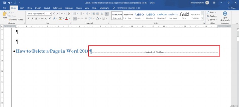Image resolution: width=239 pixels, height=107 pixels.
Task: Click Open Grammarly button
Action: point(225,16)
